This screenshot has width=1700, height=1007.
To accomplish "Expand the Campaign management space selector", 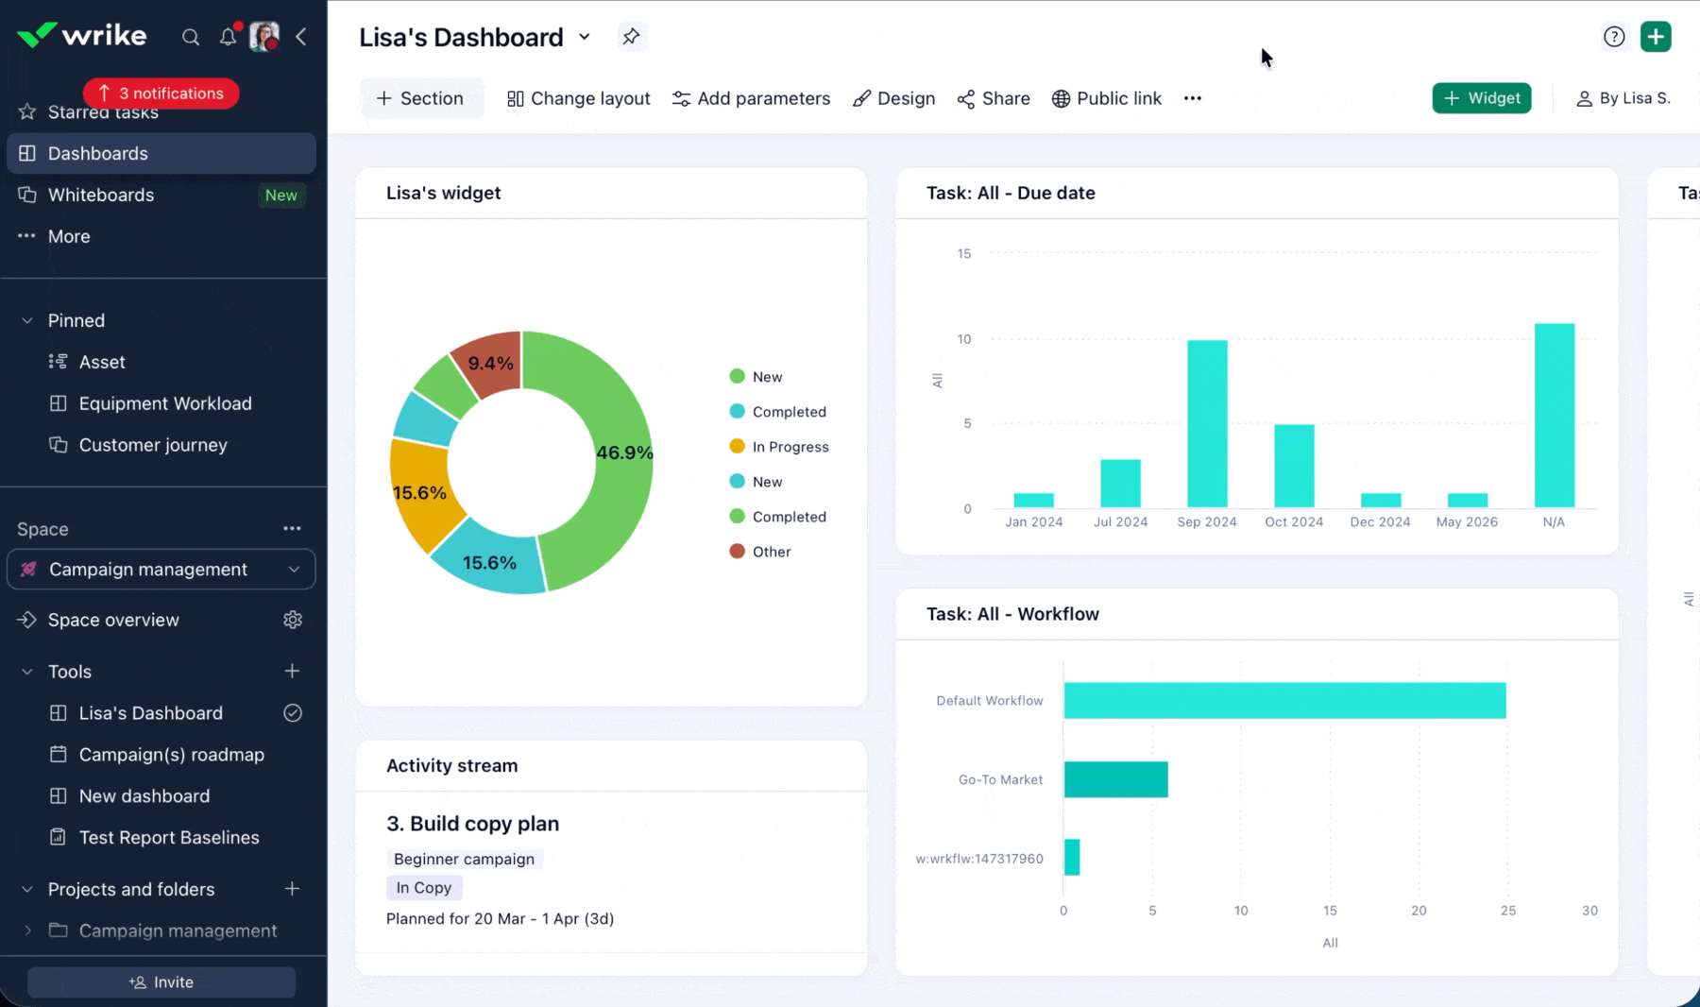I will (161, 570).
